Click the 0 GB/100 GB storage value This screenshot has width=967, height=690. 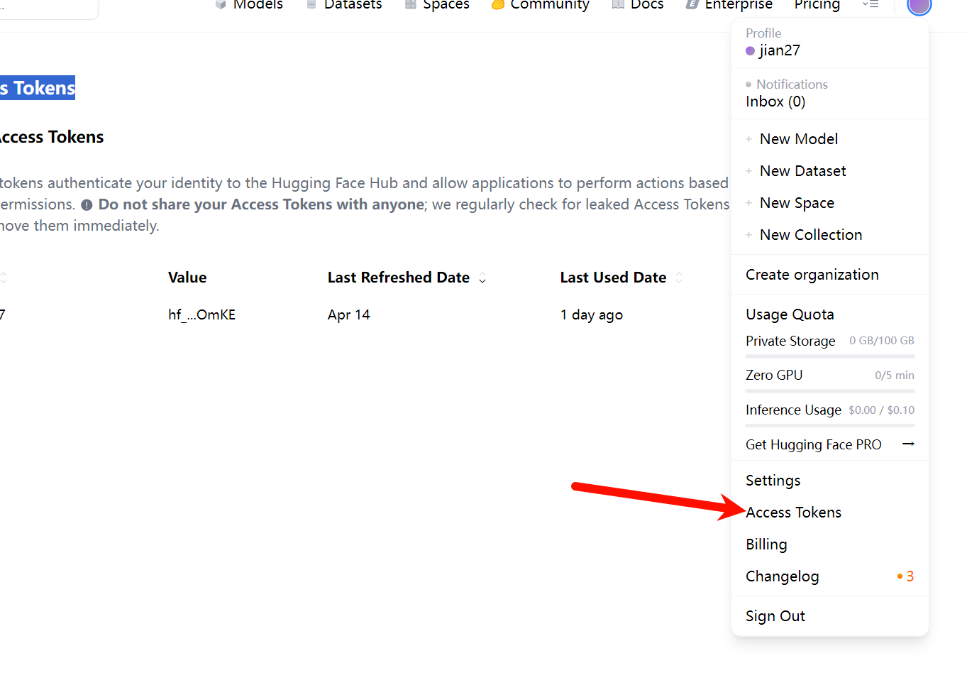(x=882, y=341)
